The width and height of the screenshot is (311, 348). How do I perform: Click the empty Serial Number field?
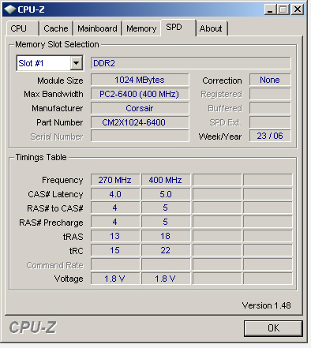[140, 136]
